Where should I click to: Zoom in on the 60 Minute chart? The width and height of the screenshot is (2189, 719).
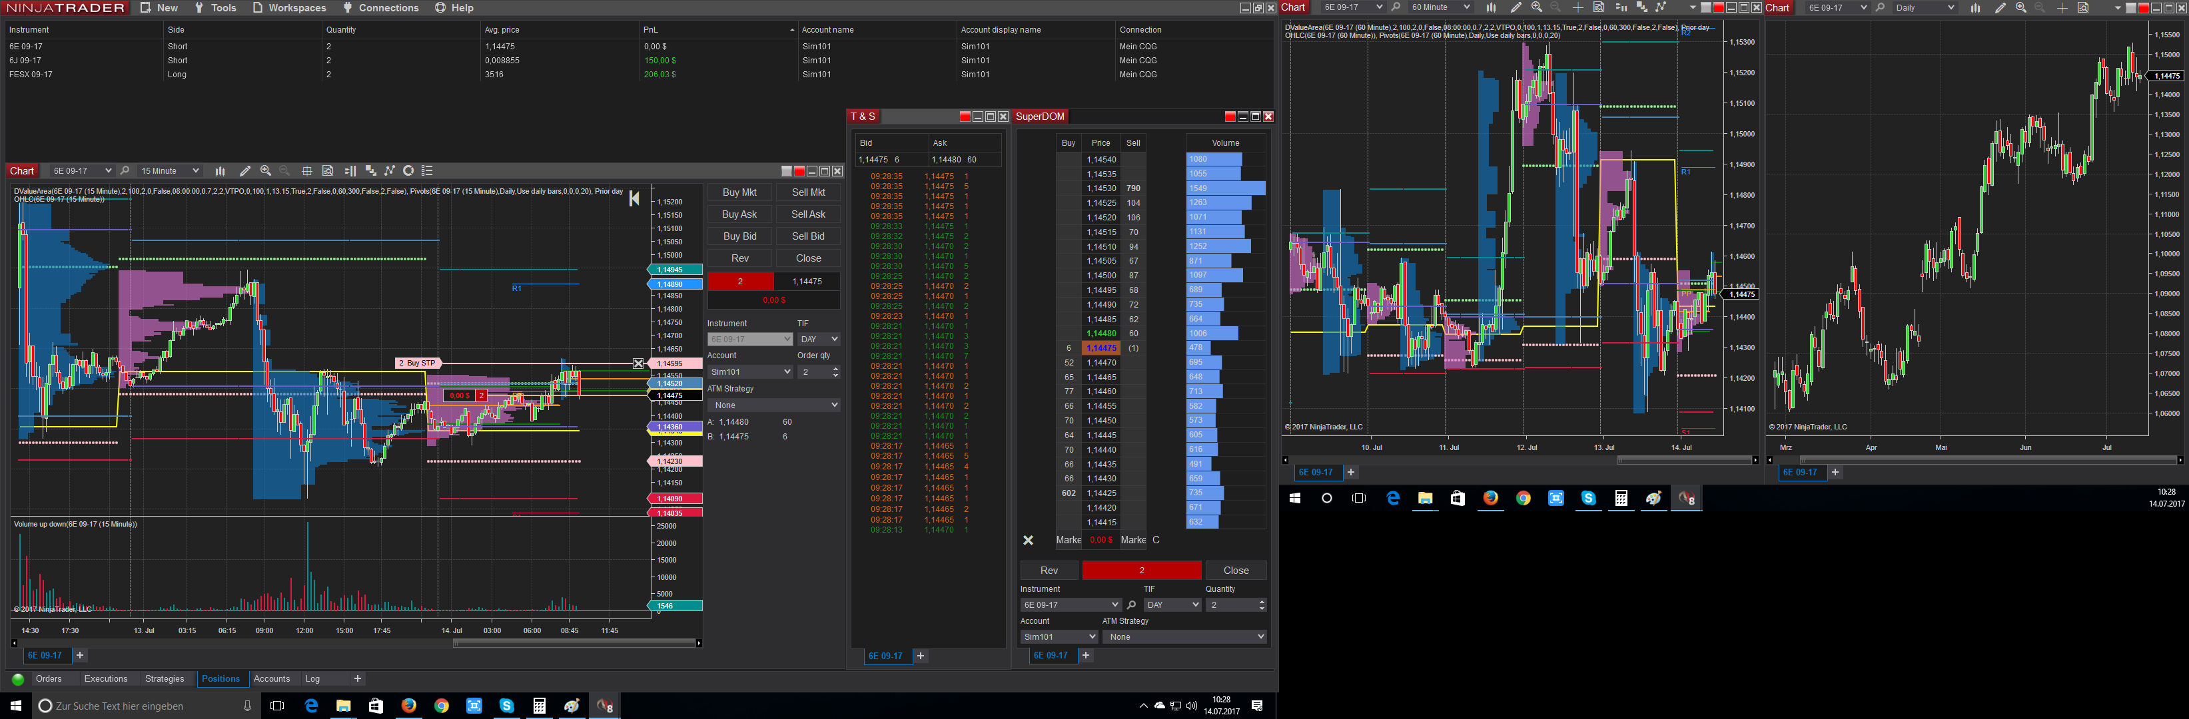(x=1536, y=7)
